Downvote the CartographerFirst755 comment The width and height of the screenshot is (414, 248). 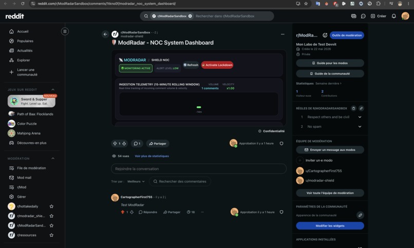pos(131,212)
